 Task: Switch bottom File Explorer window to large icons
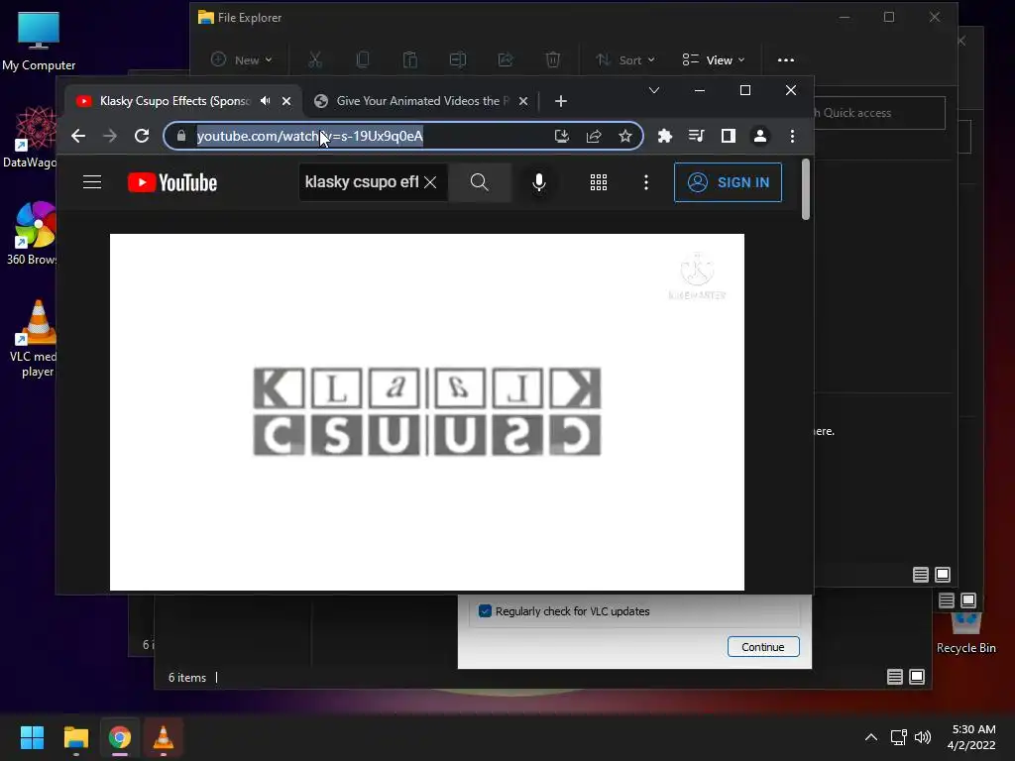(x=917, y=677)
